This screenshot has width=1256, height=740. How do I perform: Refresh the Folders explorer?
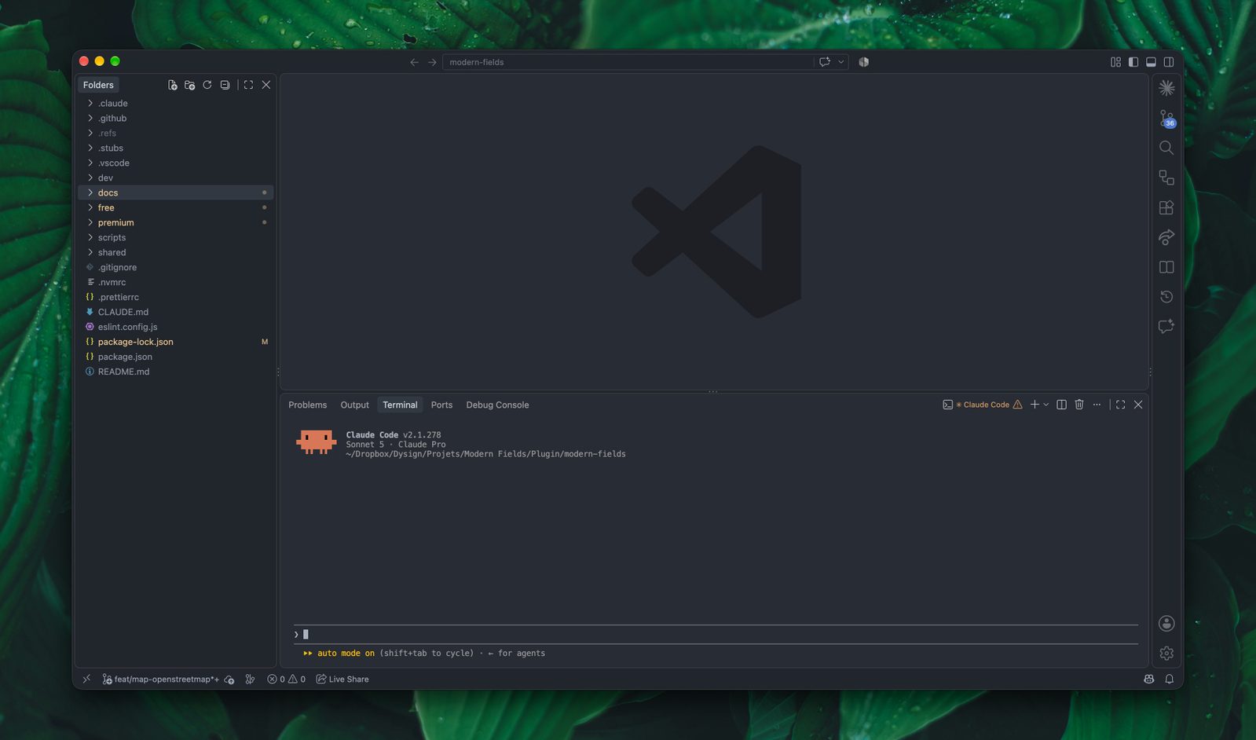(207, 85)
